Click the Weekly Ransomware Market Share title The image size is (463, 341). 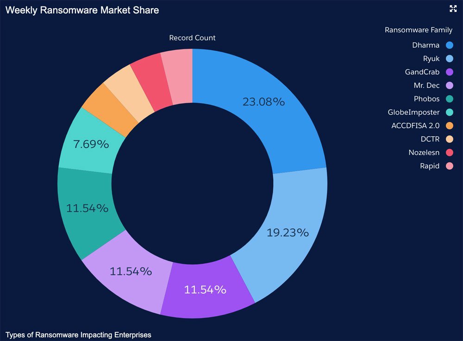(82, 10)
